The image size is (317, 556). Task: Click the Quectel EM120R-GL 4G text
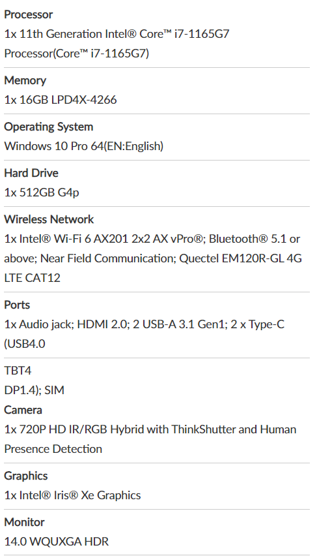(241, 258)
